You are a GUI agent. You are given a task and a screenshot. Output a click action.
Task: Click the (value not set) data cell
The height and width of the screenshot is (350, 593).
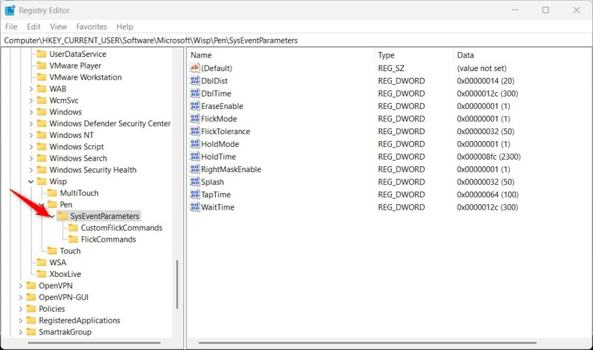[482, 68]
